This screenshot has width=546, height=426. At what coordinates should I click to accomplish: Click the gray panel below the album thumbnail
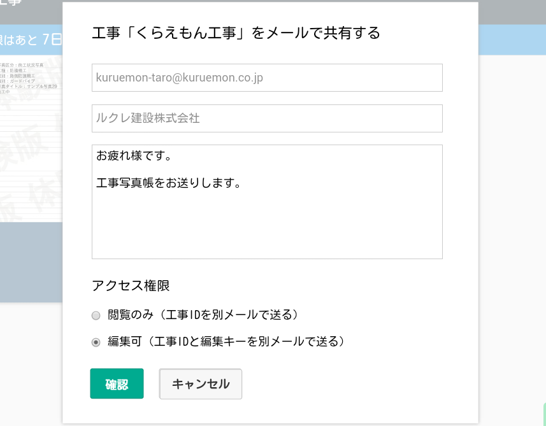click(x=31, y=262)
